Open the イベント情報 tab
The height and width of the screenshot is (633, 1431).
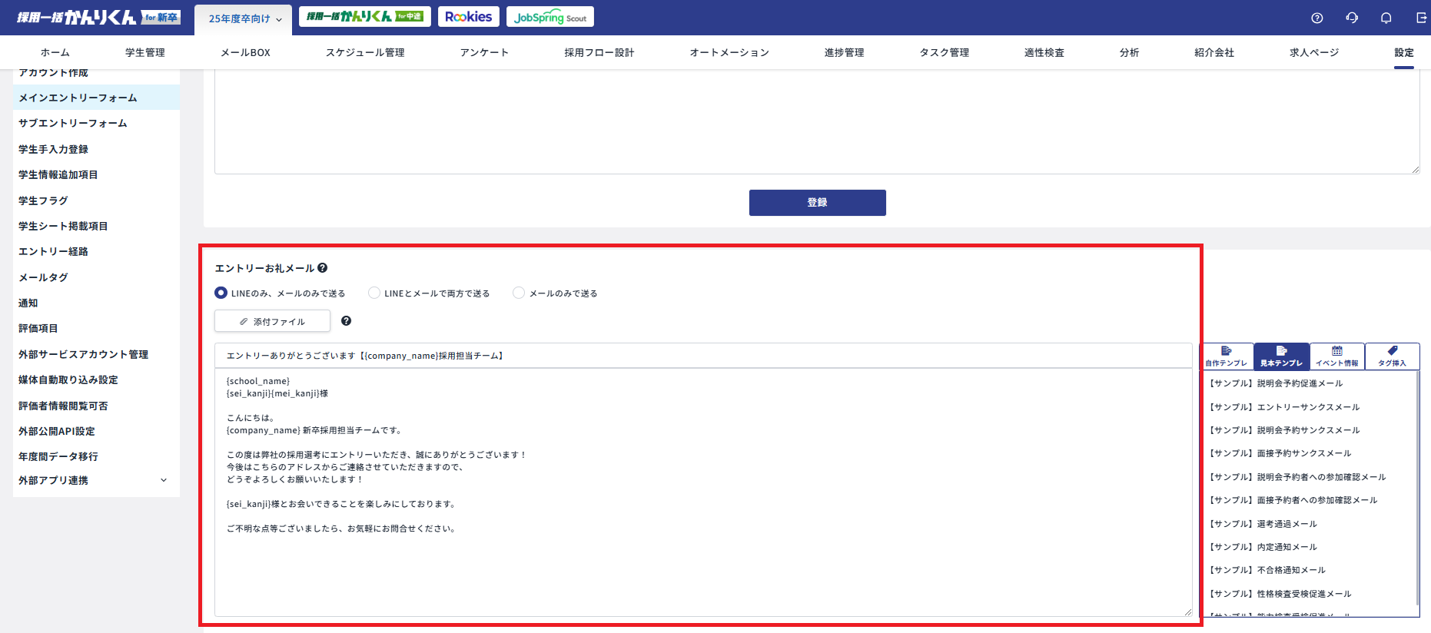coord(1336,356)
